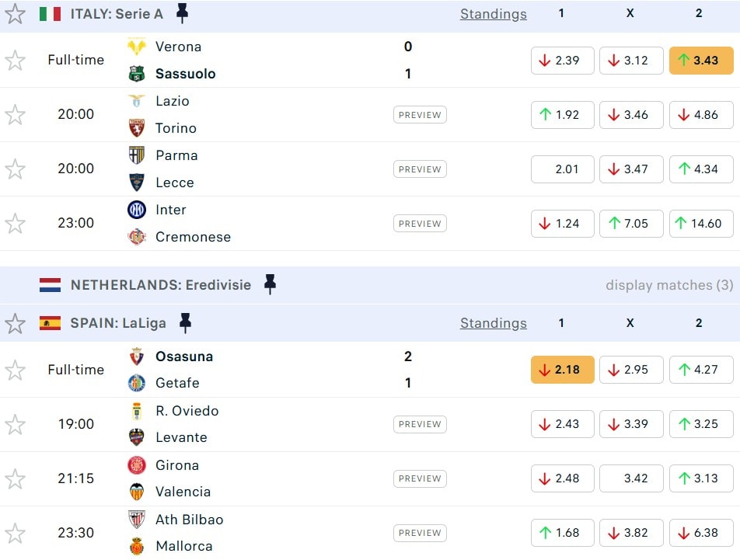Toggle favorite star for Girona vs Valencia
The image size is (740, 560).
tap(16, 478)
